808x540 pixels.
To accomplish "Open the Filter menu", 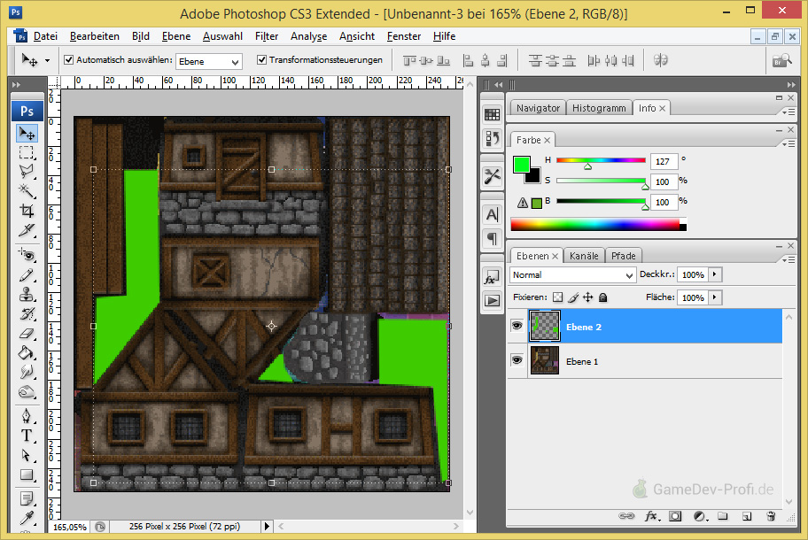I will [x=267, y=36].
